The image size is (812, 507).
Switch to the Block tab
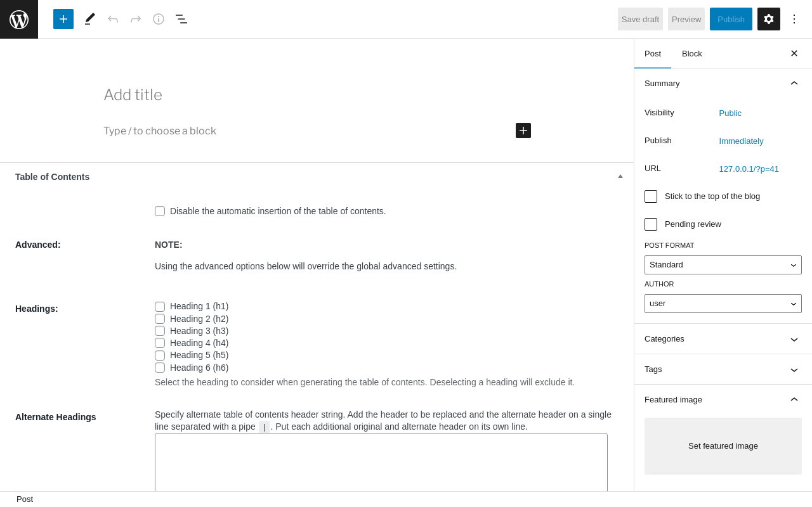tap(692, 53)
